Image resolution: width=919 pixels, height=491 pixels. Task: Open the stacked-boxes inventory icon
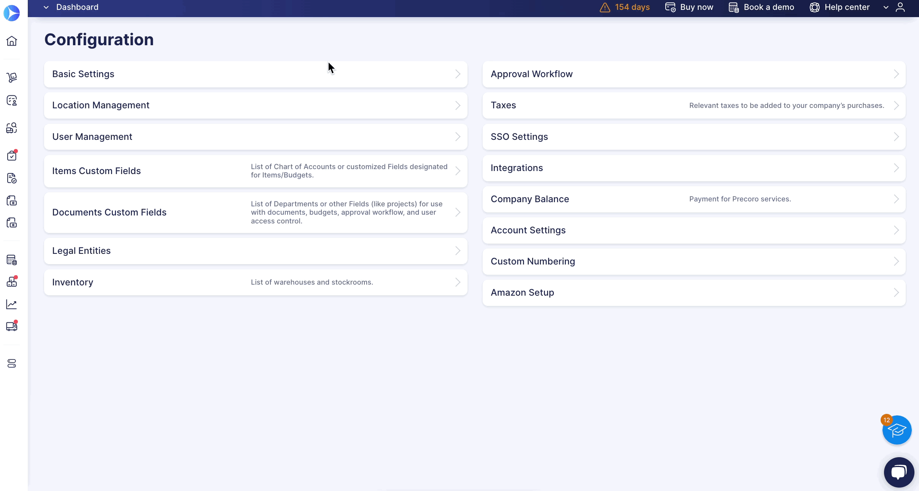click(12, 282)
